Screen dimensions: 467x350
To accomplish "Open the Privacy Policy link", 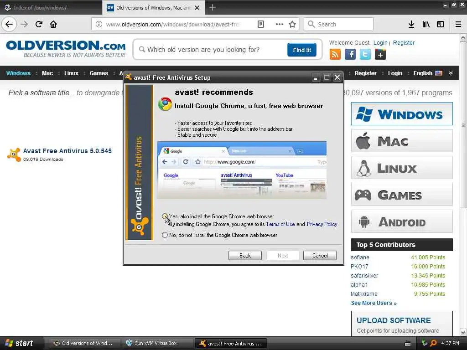I will [322, 224].
